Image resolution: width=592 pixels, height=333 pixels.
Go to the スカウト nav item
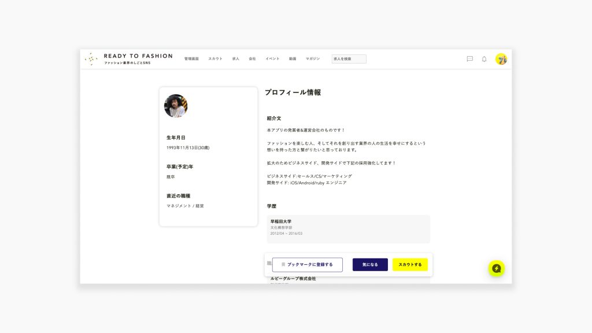215,59
